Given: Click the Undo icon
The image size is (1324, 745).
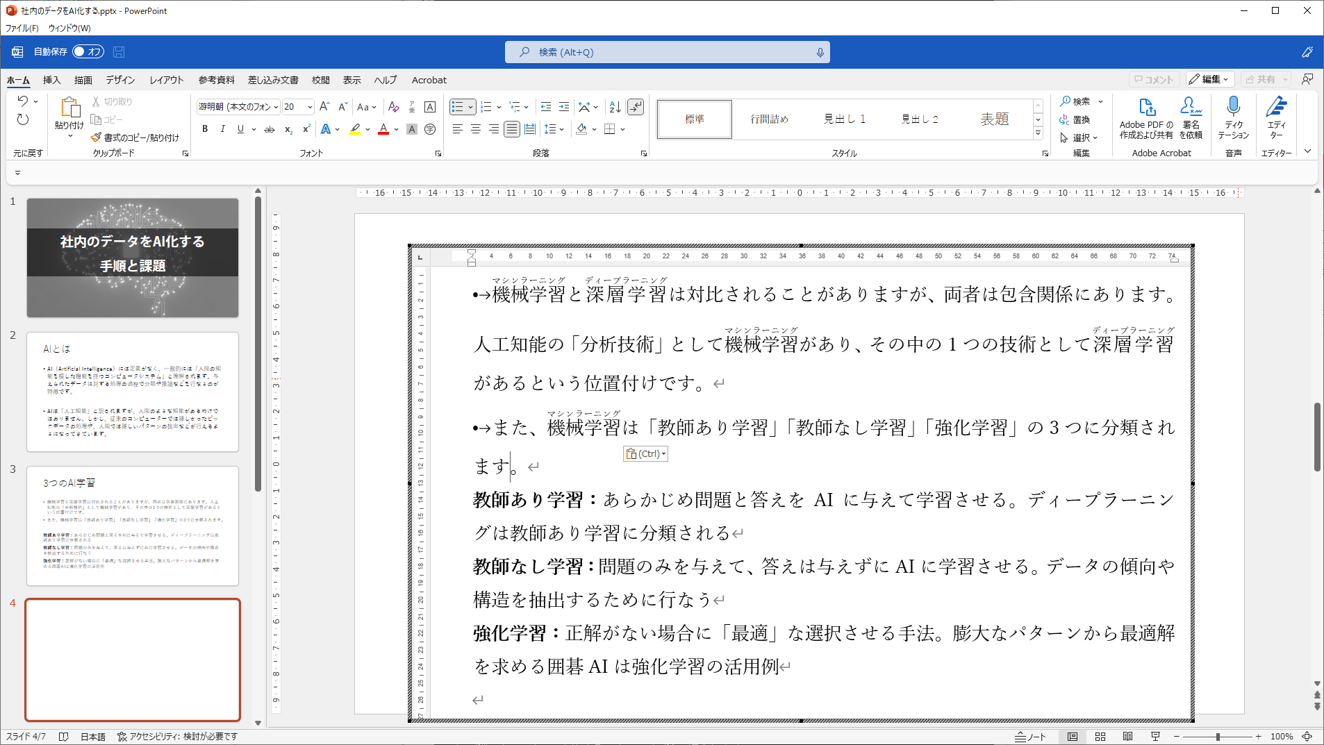Looking at the screenshot, I should pyautogui.click(x=22, y=101).
